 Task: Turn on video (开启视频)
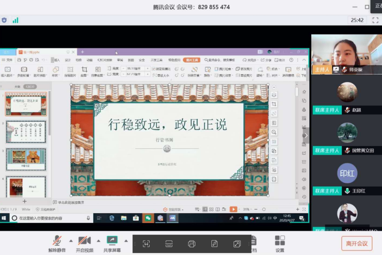pos(85,244)
